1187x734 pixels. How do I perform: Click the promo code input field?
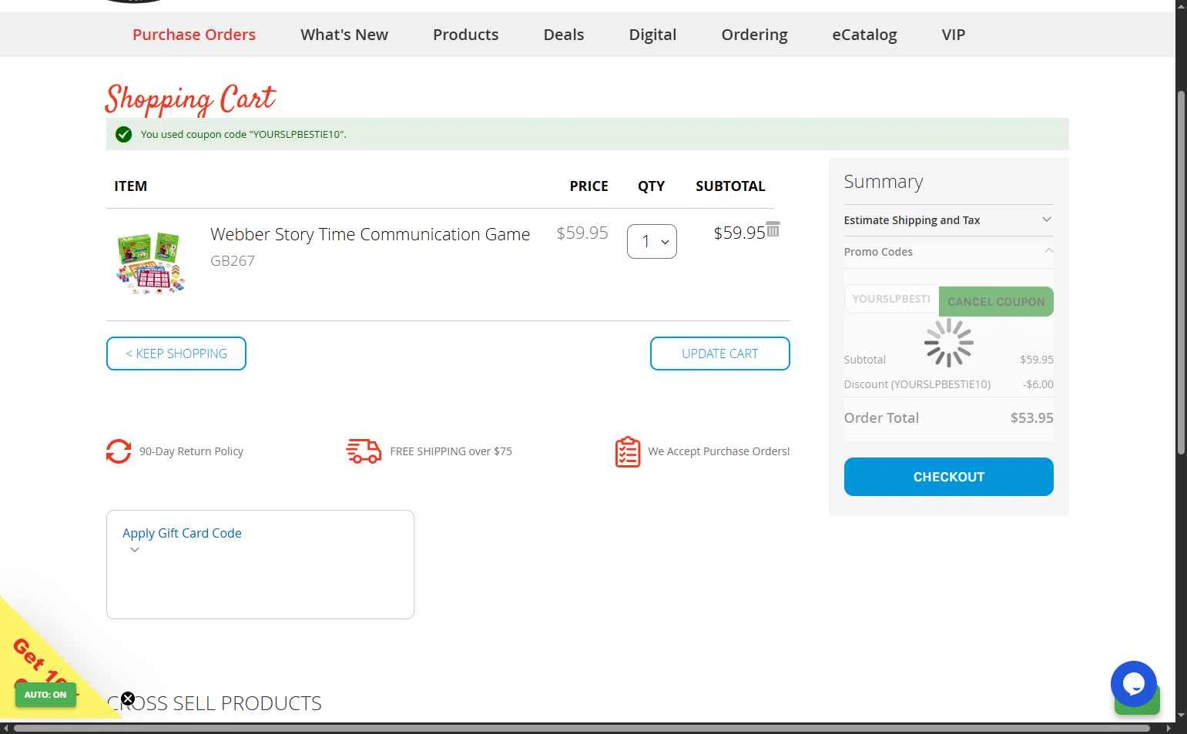[x=891, y=299]
